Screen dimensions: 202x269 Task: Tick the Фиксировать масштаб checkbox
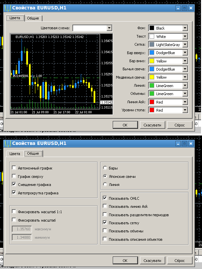tap(14, 220)
